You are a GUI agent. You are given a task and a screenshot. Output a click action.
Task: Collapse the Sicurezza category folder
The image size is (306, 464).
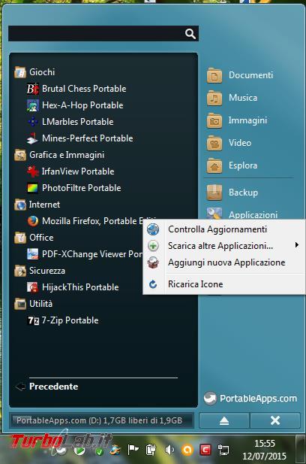pos(40,271)
